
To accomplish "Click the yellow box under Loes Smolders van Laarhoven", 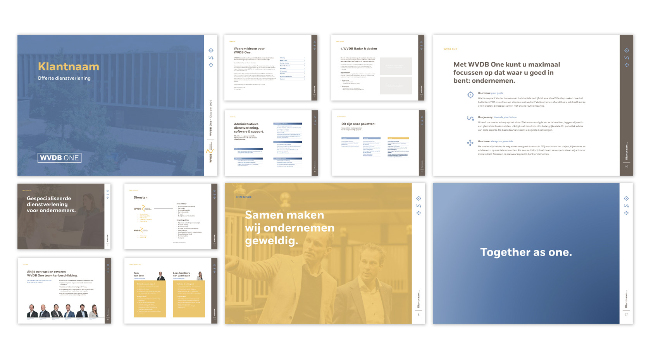I will 189,299.
